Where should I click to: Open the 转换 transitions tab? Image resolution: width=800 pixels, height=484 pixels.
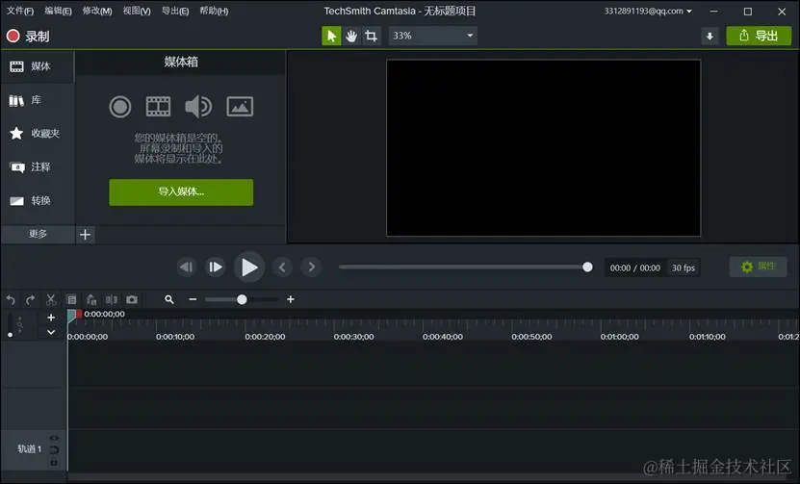click(x=38, y=200)
